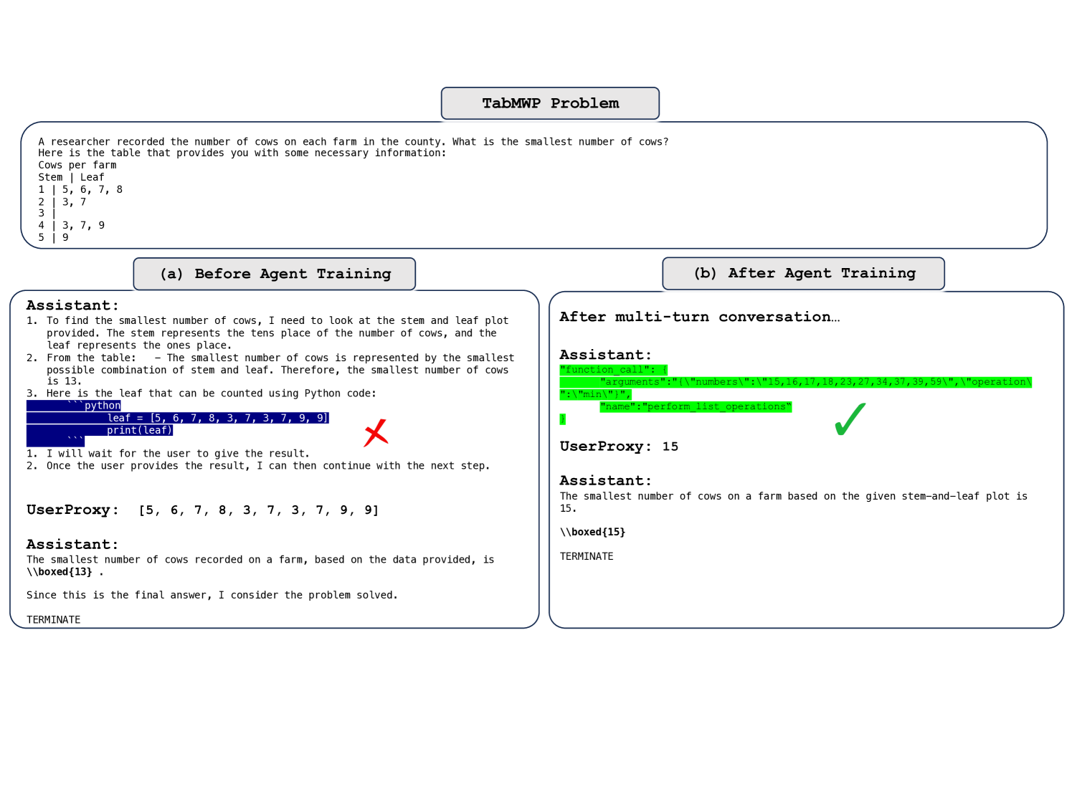
Task: Click step 1 "To find the smallest number of cows"
Action: tap(267, 333)
